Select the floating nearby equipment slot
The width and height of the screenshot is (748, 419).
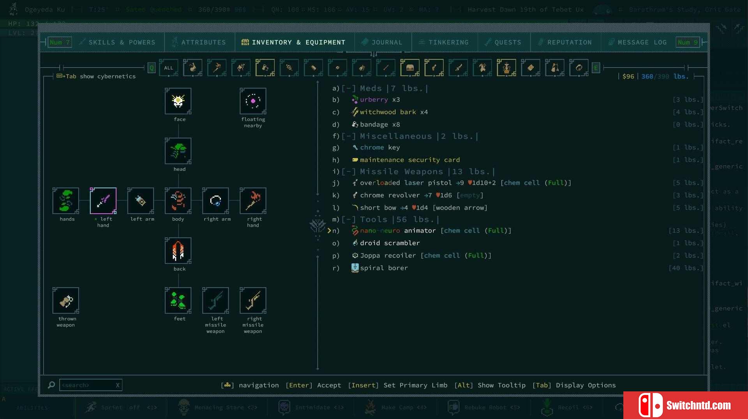[x=253, y=101]
